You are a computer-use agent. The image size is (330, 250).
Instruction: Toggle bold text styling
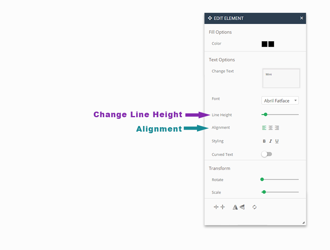[x=264, y=141]
